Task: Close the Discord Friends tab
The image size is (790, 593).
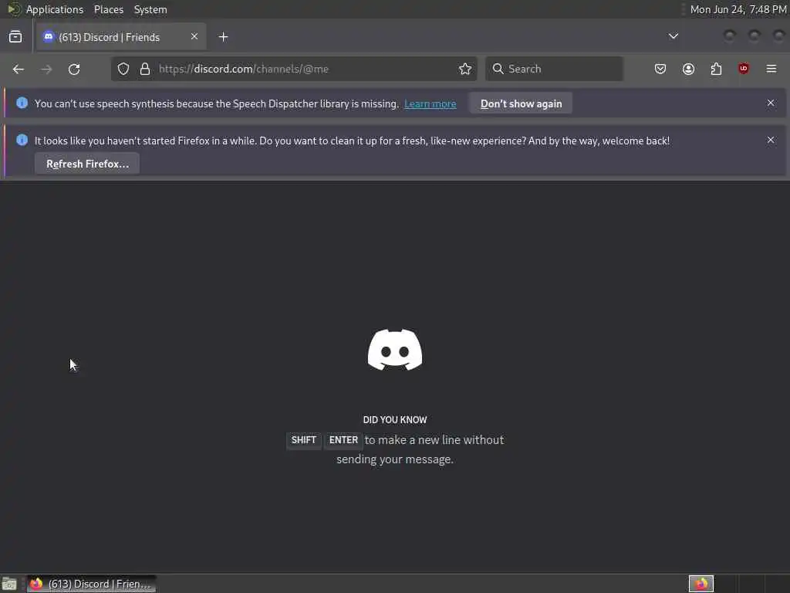Action: click(194, 36)
